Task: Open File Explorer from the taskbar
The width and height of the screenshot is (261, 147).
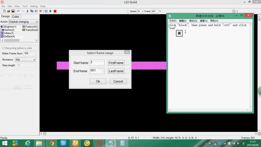Action: tap(39, 143)
